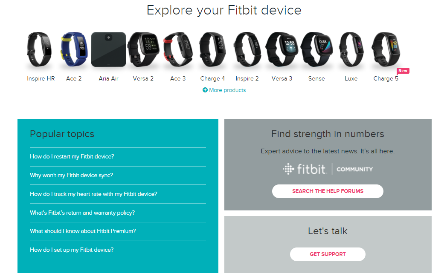Select the Charge 4 device image
Viewport: 447px width, 279px height.
212,50
